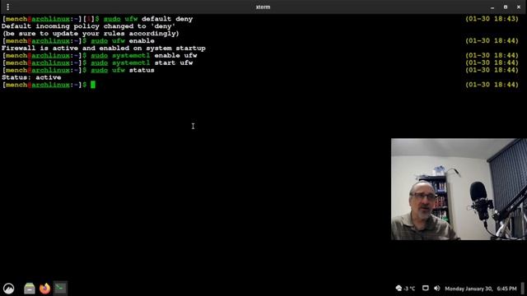Open the weather indicator showing -3 °C

click(x=405, y=289)
